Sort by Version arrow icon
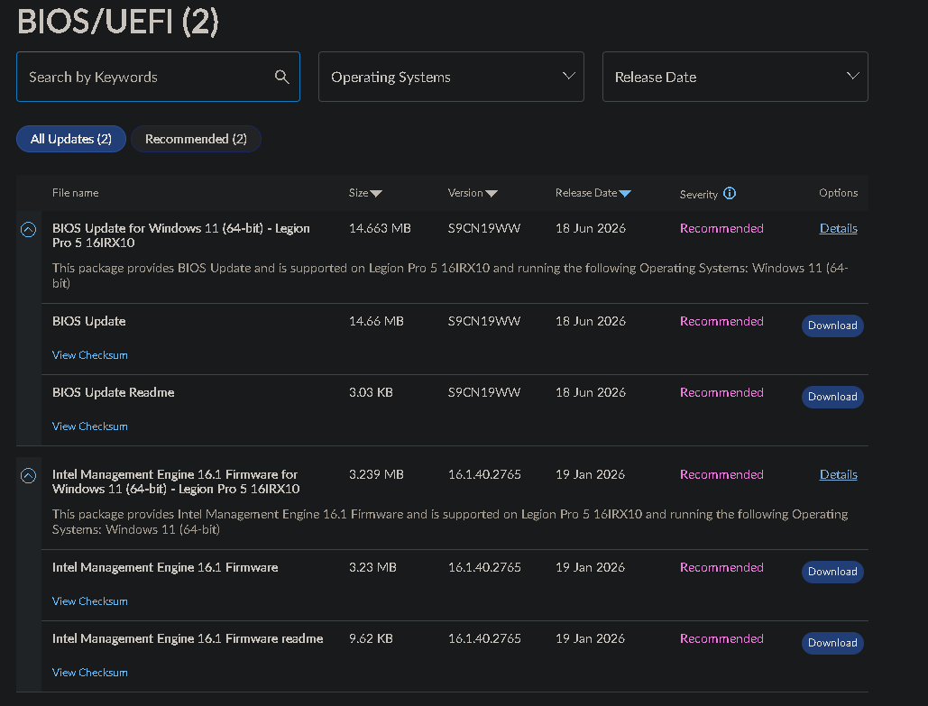The width and height of the screenshot is (928, 706). (491, 194)
